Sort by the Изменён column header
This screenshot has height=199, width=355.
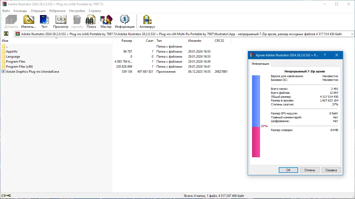pyautogui.click(x=200, y=41)
